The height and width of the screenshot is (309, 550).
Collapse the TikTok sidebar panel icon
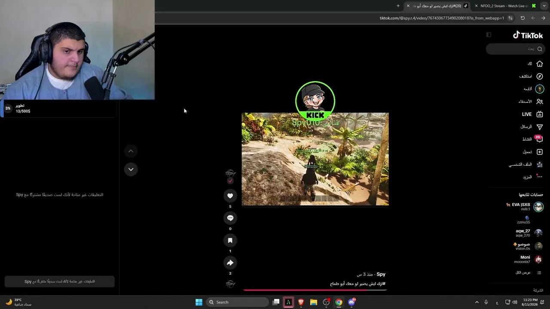click(x=489, y=35)
